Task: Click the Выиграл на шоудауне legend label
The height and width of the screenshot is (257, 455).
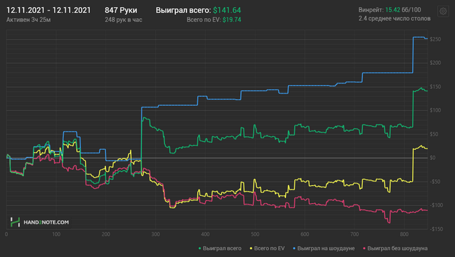Action: 326,249
